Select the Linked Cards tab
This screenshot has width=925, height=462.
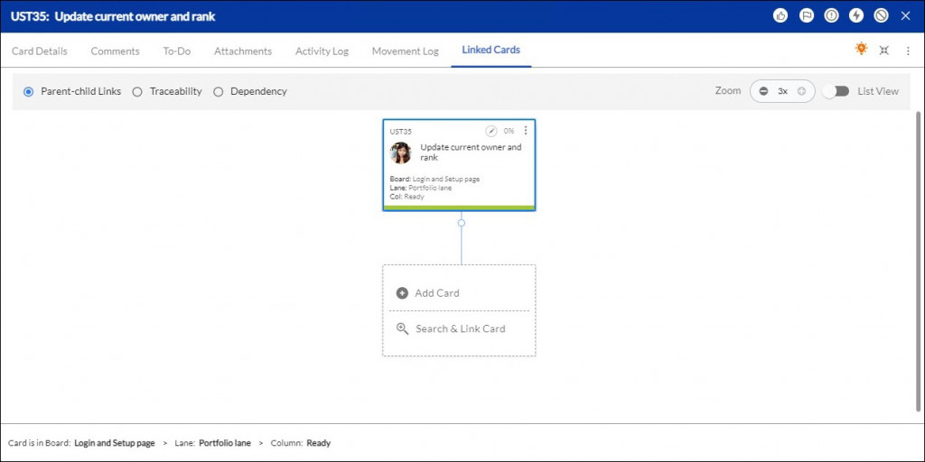click(491, 51)
